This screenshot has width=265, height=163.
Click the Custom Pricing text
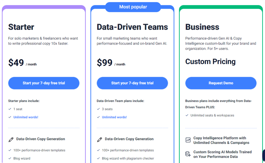210,62
